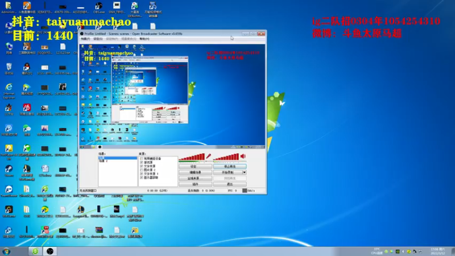455x256 pixels.
Task: Open the WinRAR archive icon on the desktop
Action: click(98, 232)
